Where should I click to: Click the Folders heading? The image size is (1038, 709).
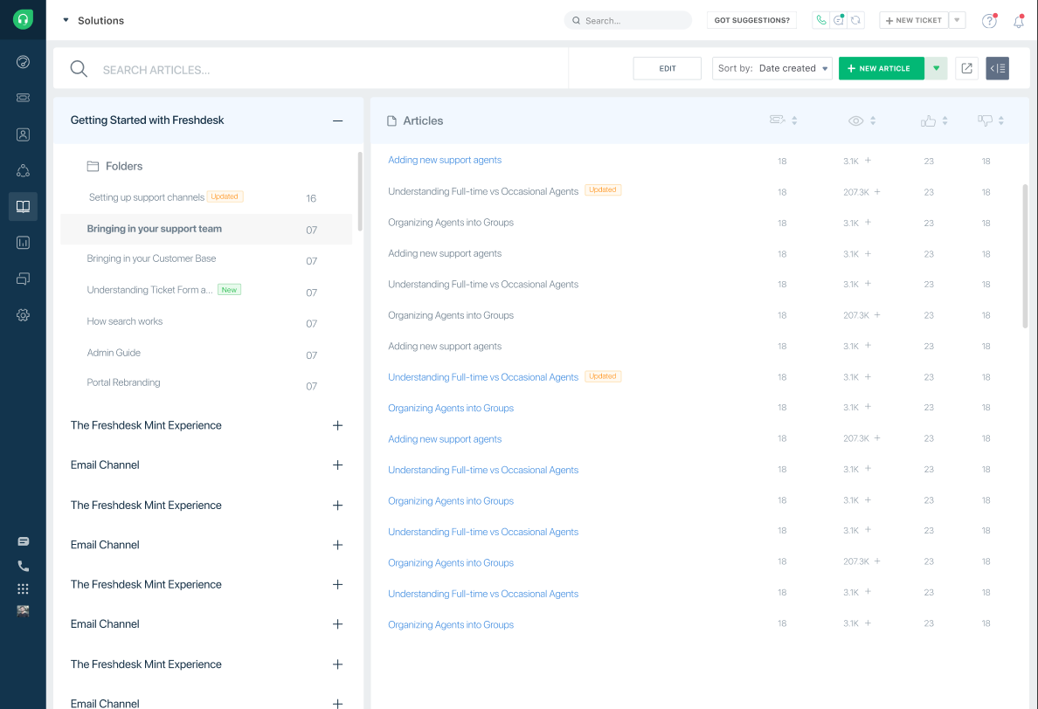114,166
